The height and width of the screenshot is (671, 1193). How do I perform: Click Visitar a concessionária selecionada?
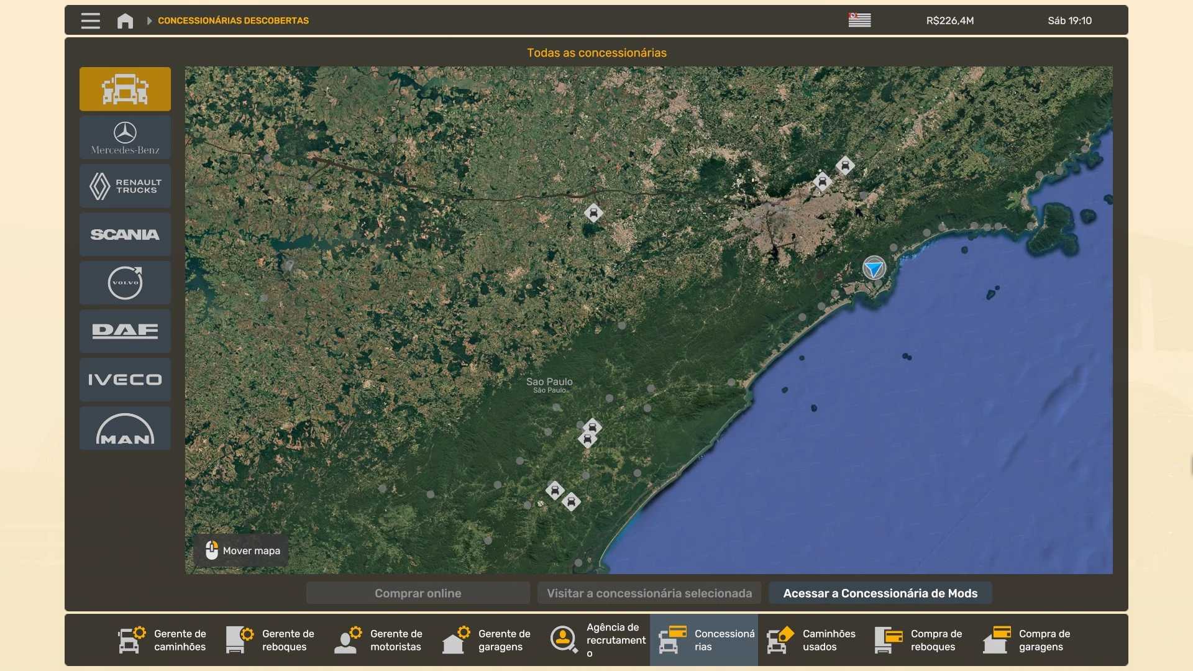click(649, 593)
